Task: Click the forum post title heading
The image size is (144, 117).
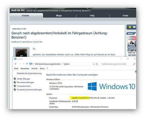Action: (x=60, y=35)
